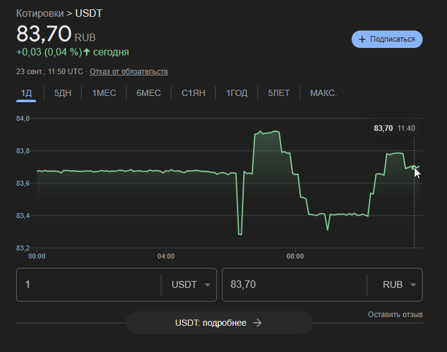Click the USDT breadcrumb title
The width and height of the screenshot is (447, 352).
coord(89,13)
